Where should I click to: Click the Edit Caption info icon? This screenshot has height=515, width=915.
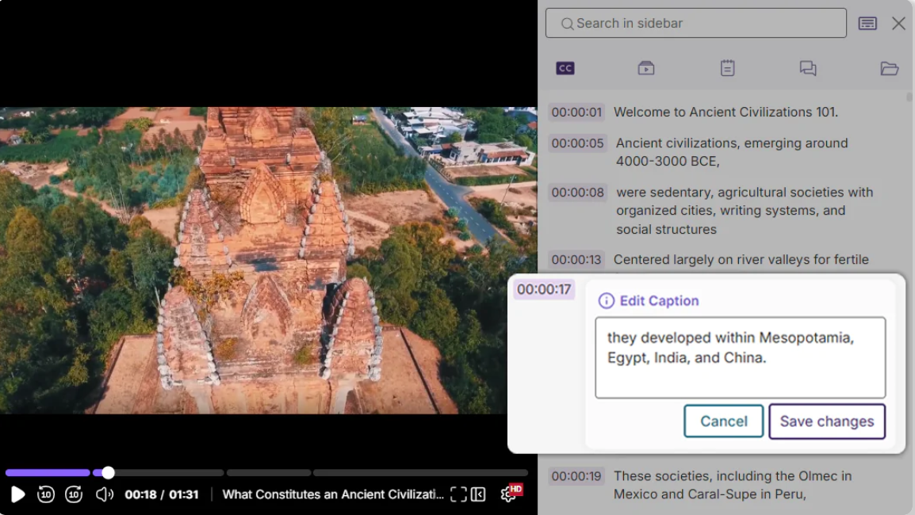[x=607, y=301]
